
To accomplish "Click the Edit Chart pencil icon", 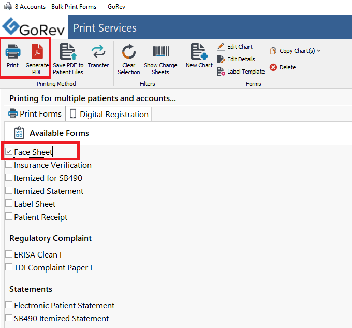I will click(x=221, y=47).
